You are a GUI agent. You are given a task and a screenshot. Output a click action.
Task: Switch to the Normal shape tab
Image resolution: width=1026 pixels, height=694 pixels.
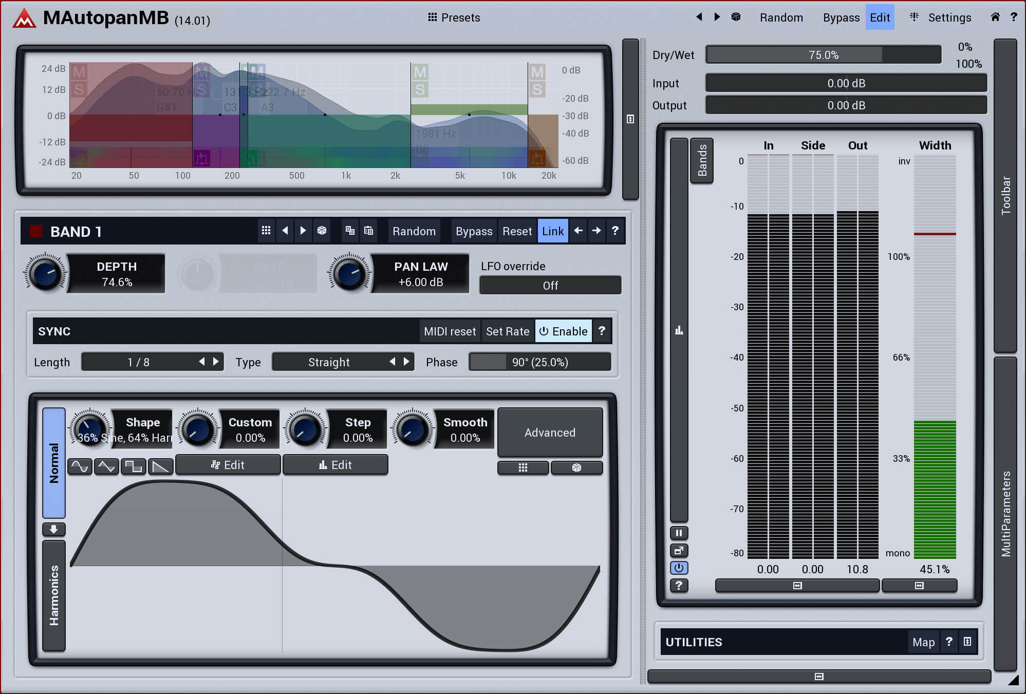[x=53, y=462]
